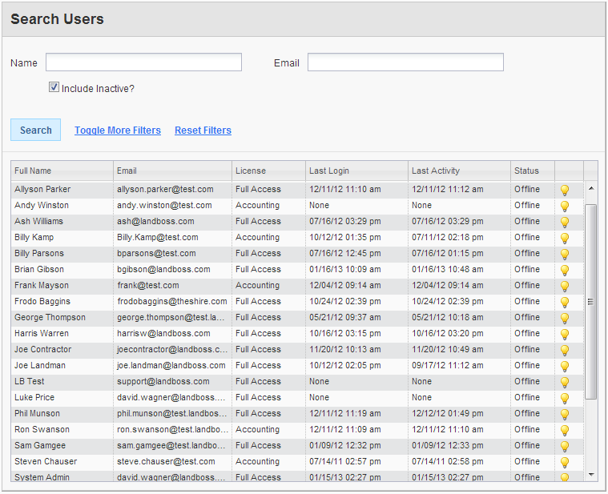Click lightbulb icon in Allyson Parker's row
Image resolution: width=608 pixels, height=494 pixels.
[564, 191]
